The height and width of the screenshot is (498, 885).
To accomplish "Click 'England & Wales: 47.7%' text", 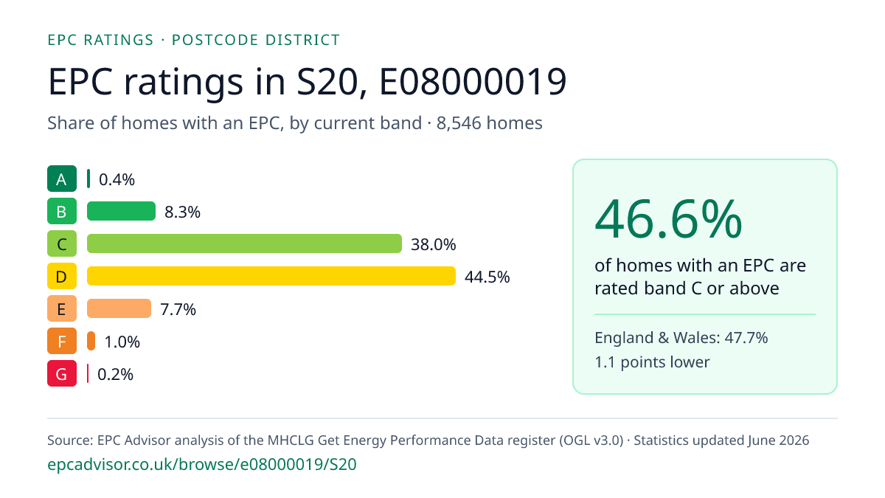I will coord(681,338).
